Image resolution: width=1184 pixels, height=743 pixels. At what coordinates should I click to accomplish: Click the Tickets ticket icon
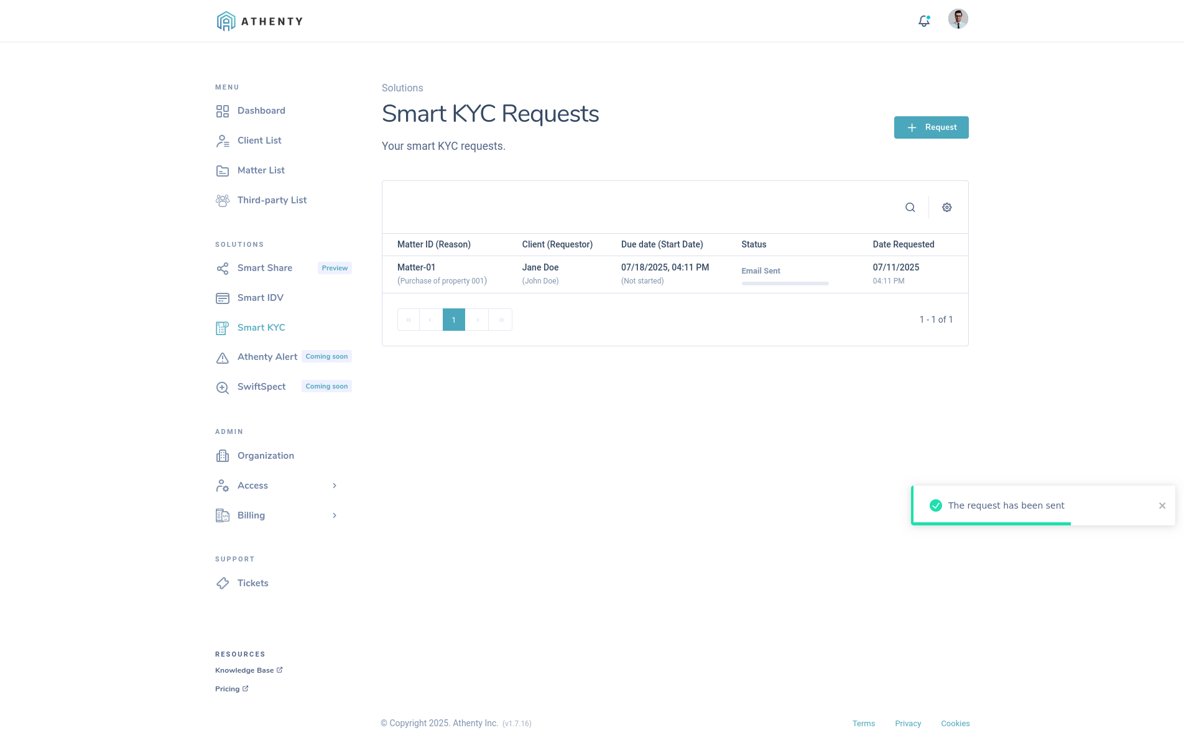point(223,583)
